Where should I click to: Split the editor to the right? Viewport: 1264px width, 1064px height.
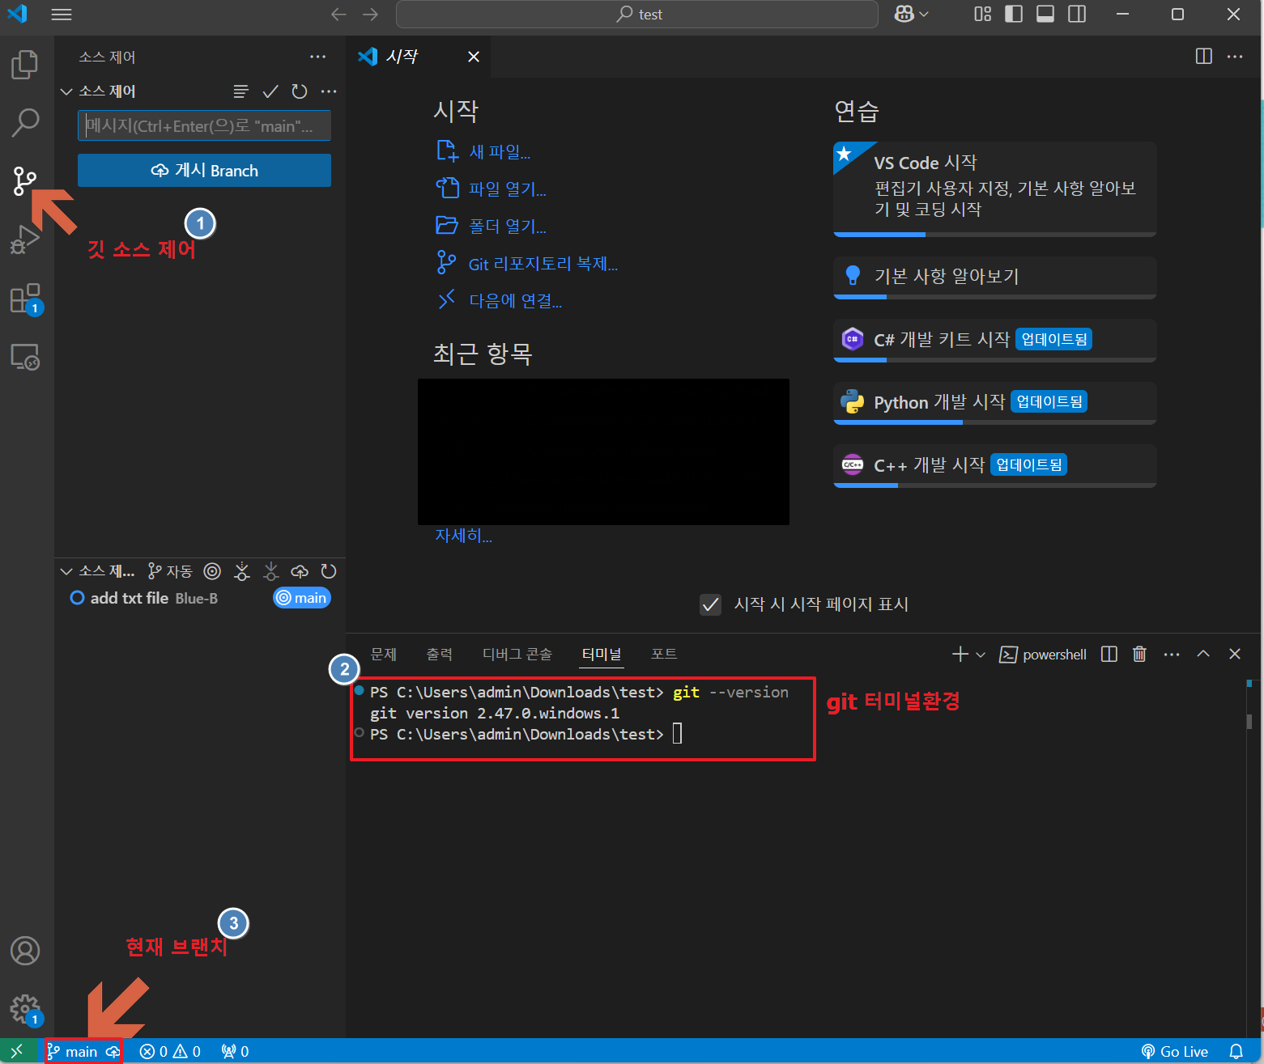(x=1204, y=57)
